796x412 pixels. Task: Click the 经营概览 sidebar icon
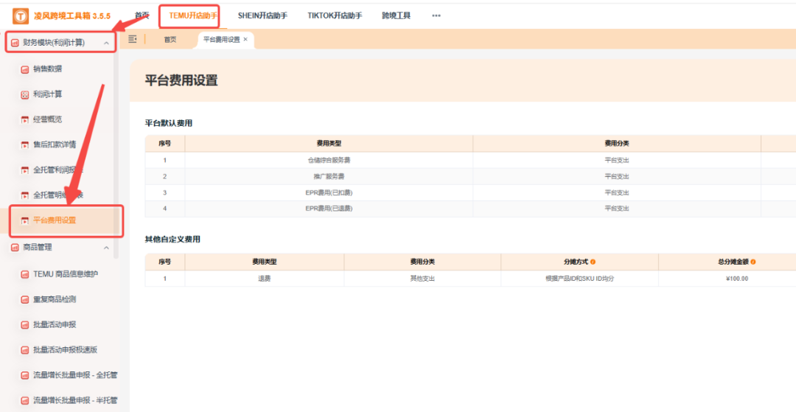[24, 119]
